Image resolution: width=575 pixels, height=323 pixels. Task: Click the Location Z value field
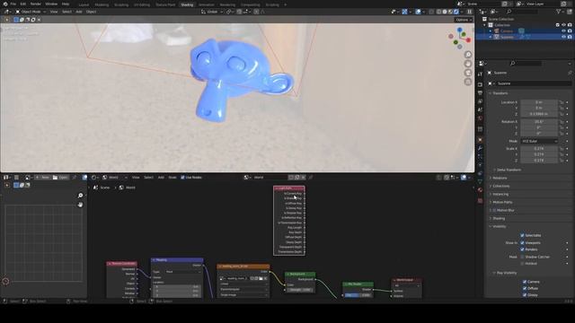539,114
